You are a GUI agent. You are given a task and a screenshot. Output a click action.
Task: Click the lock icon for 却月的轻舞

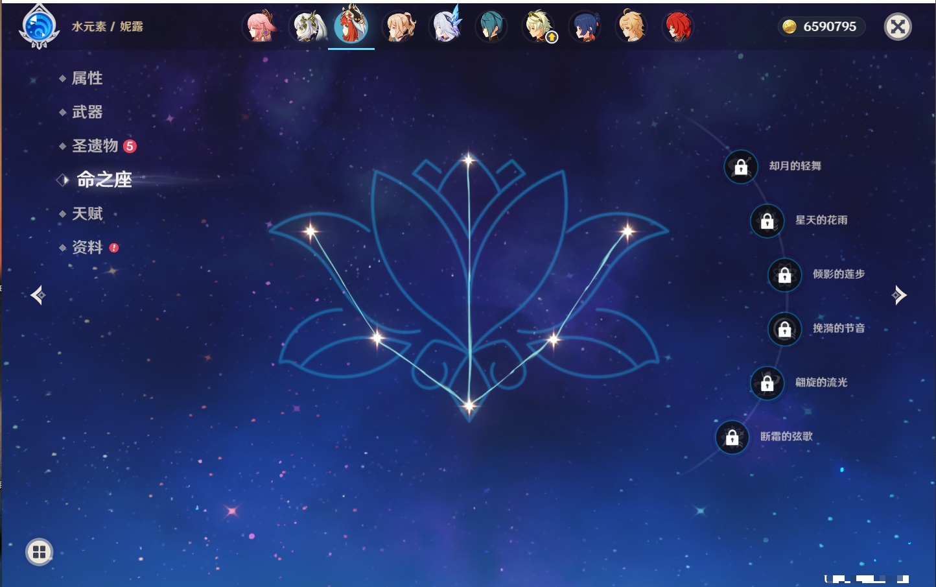coord(741,167)
